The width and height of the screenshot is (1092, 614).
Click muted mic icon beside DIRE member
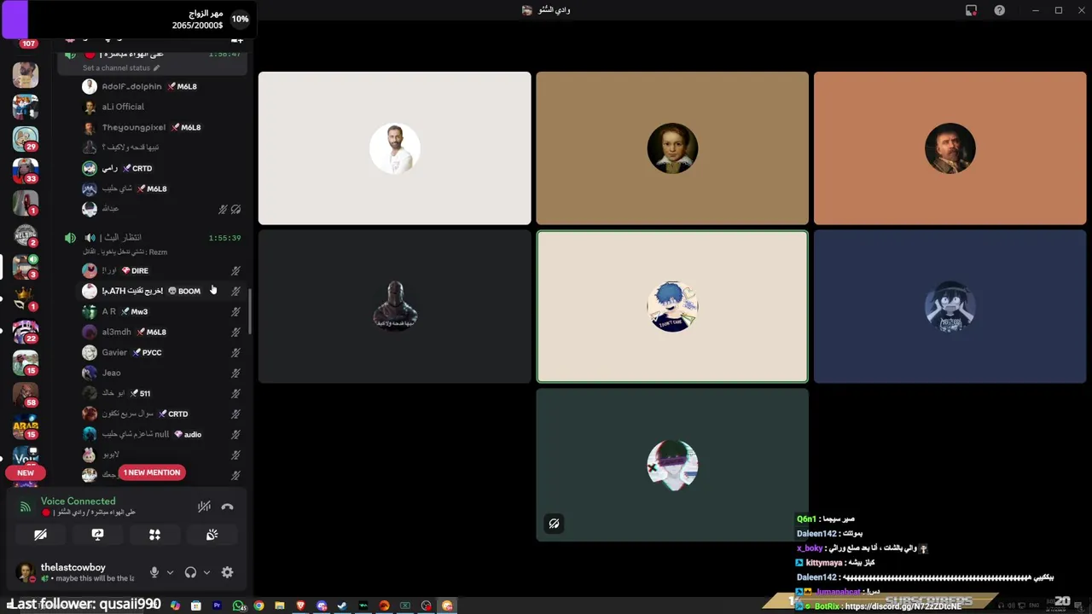tap(235, 270)
